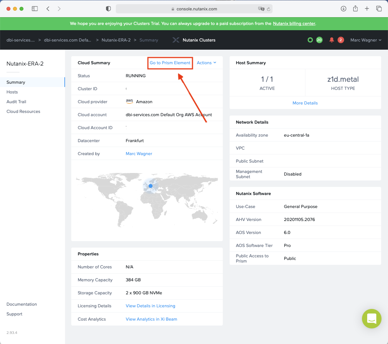388x344 pixels.
Task: Open Safari downloads icon
Action: pos(343,9)
